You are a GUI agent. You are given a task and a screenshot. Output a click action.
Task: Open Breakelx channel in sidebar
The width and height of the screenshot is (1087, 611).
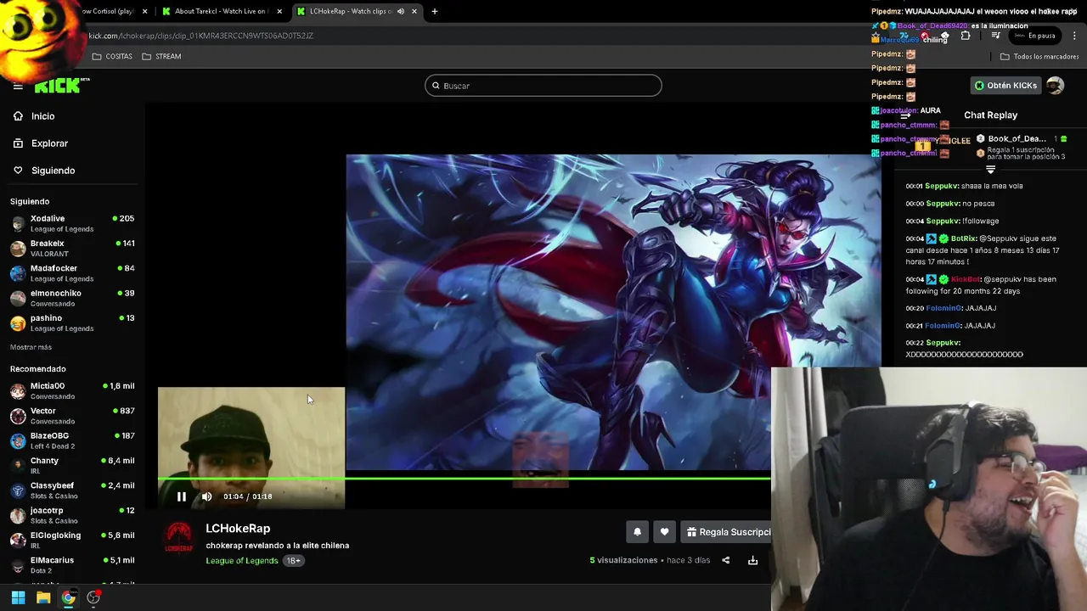(72, 248)
